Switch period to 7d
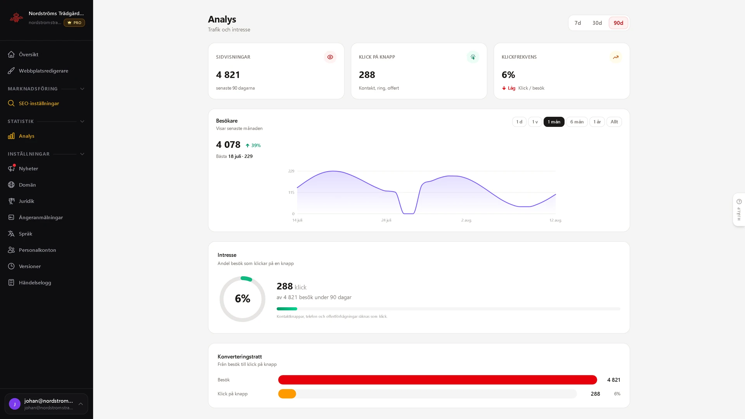Screen dimensions: 745x419 [578, 23]
